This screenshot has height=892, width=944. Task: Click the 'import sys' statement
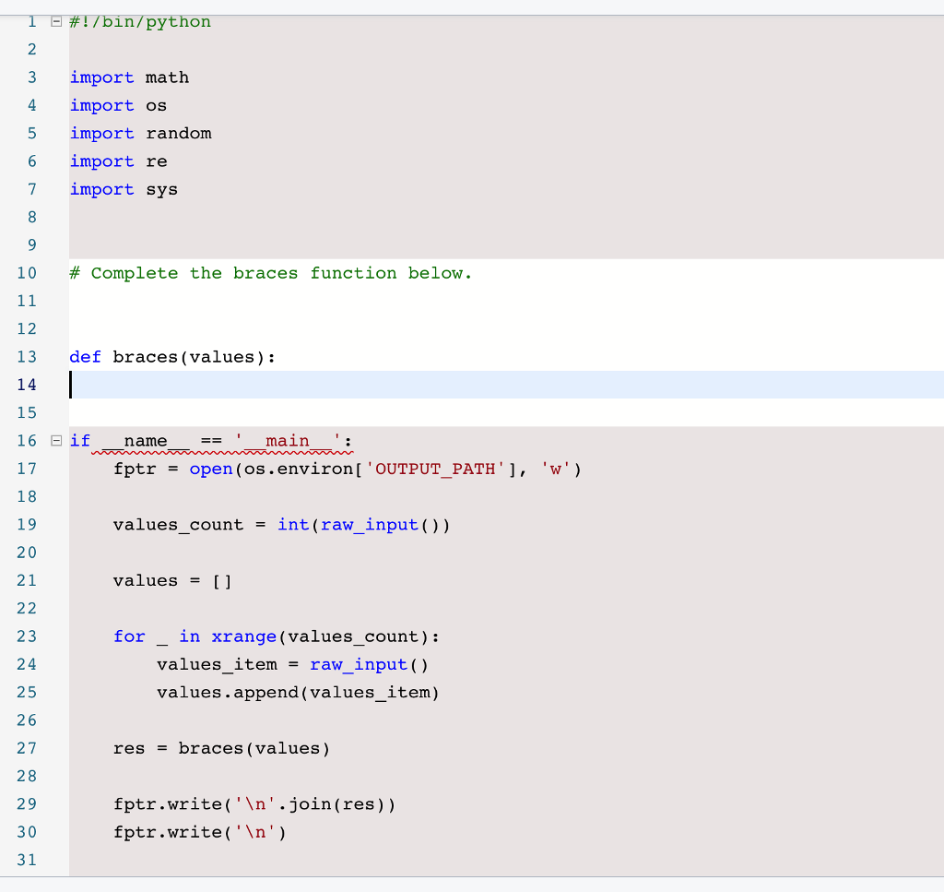(x=123, y=188)
